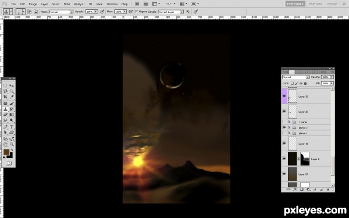
Task: Select the Clone Stamp tool in toolbox
Action: (5, 109)
